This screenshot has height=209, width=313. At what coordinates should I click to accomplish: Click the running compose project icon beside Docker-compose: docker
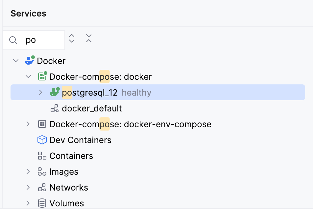point(41,76)
